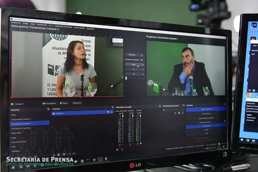Add a scene transition with the plus
258x172 pixels.
click(175, 113)
